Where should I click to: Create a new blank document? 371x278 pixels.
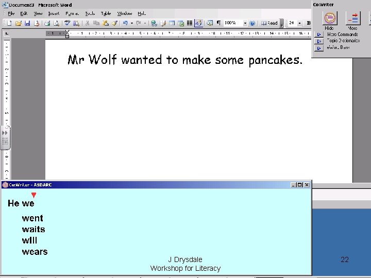tap(9, 23)
